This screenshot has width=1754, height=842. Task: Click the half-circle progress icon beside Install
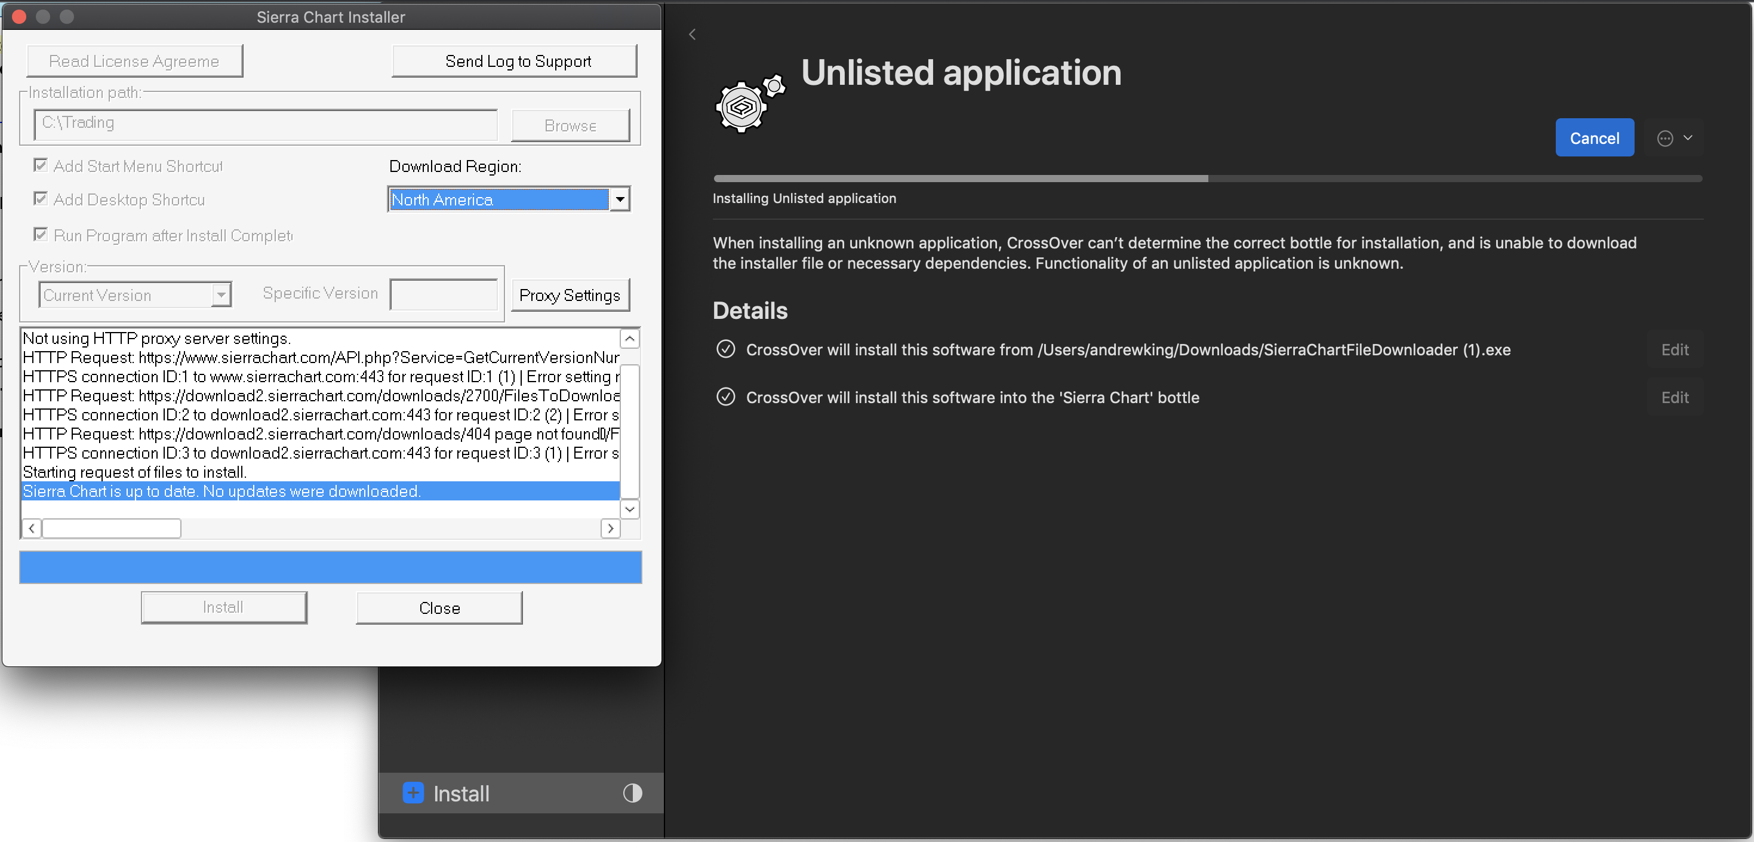pyautogui.click(x=632, y=793)
